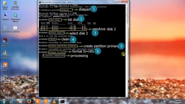Launch the Mozilla Firefox desktop shortcut
Image resolution: width=185 pixels, height=104 pixels.
pos(5,79)
